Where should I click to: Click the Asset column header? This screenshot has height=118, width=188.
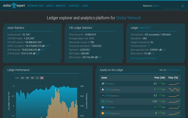(104, 78)
